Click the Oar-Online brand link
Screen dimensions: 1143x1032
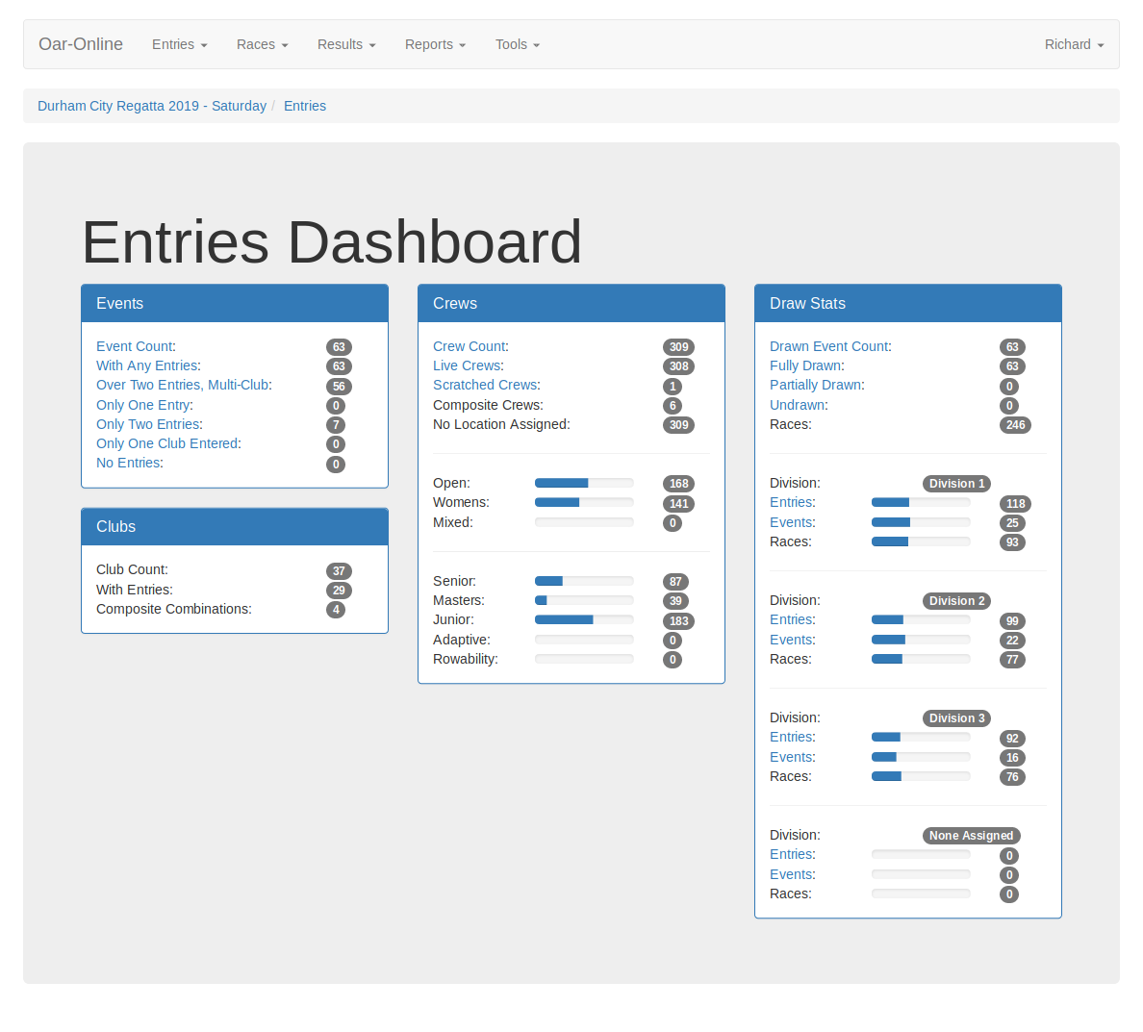[x=81, y=44]
